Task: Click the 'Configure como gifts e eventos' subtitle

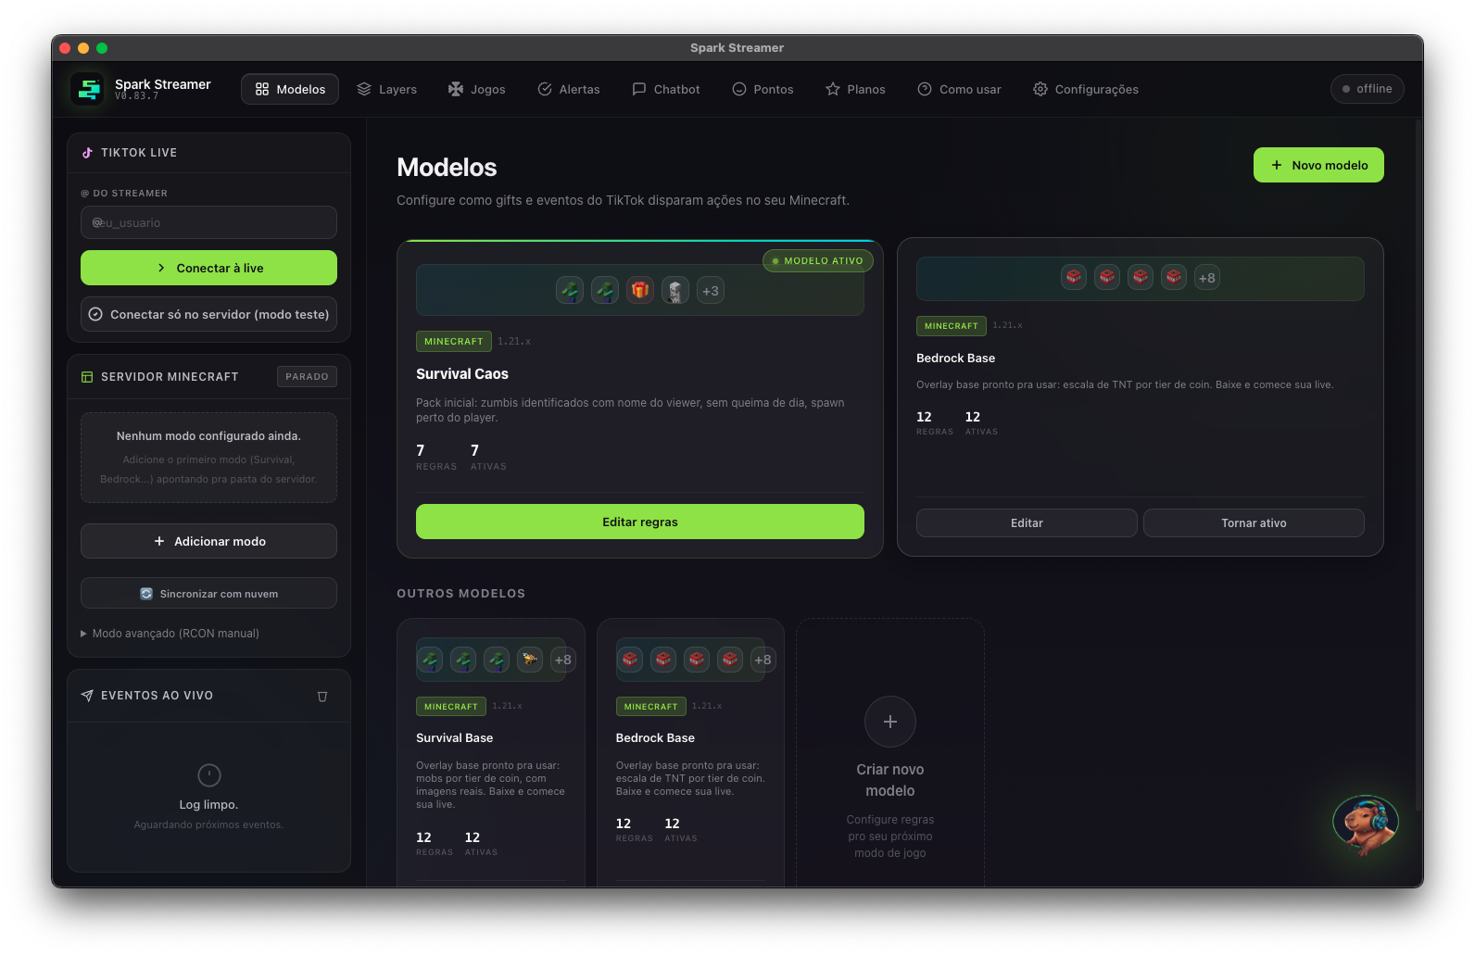Action: [623, 201]
